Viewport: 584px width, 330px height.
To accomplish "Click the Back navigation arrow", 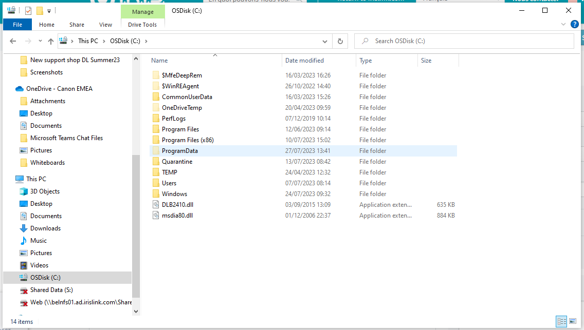I will tap(13, 41).
